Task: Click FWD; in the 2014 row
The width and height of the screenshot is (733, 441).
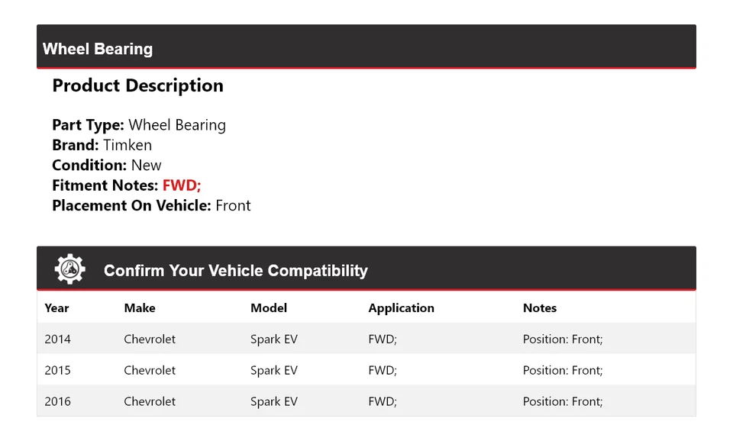Action: (383, 340)
